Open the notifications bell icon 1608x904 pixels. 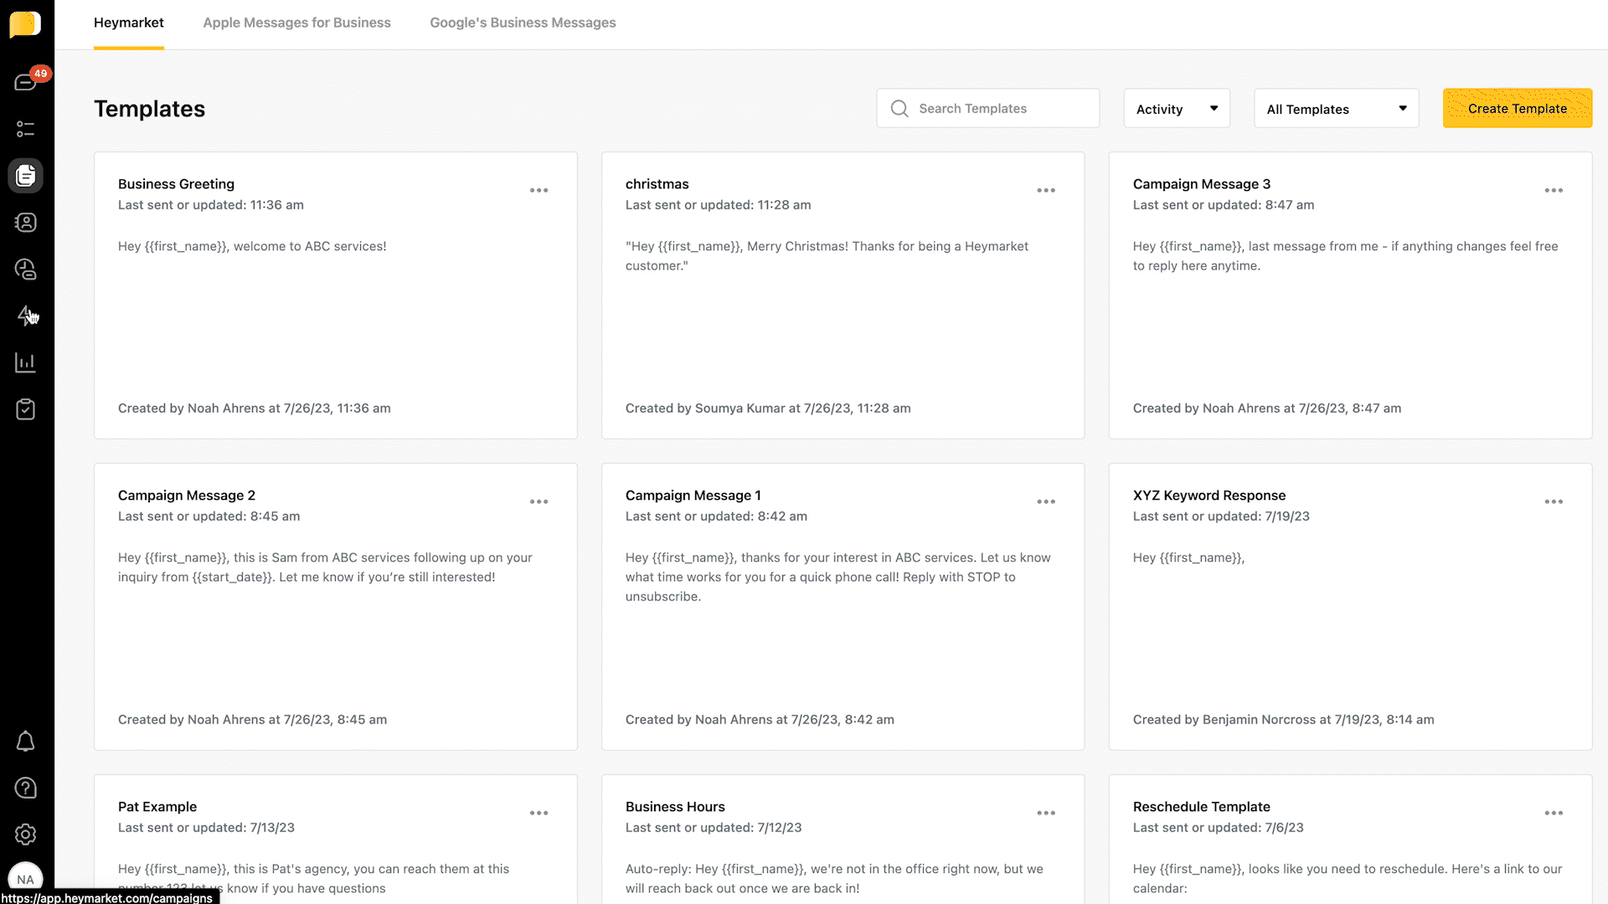coord(26,742)
